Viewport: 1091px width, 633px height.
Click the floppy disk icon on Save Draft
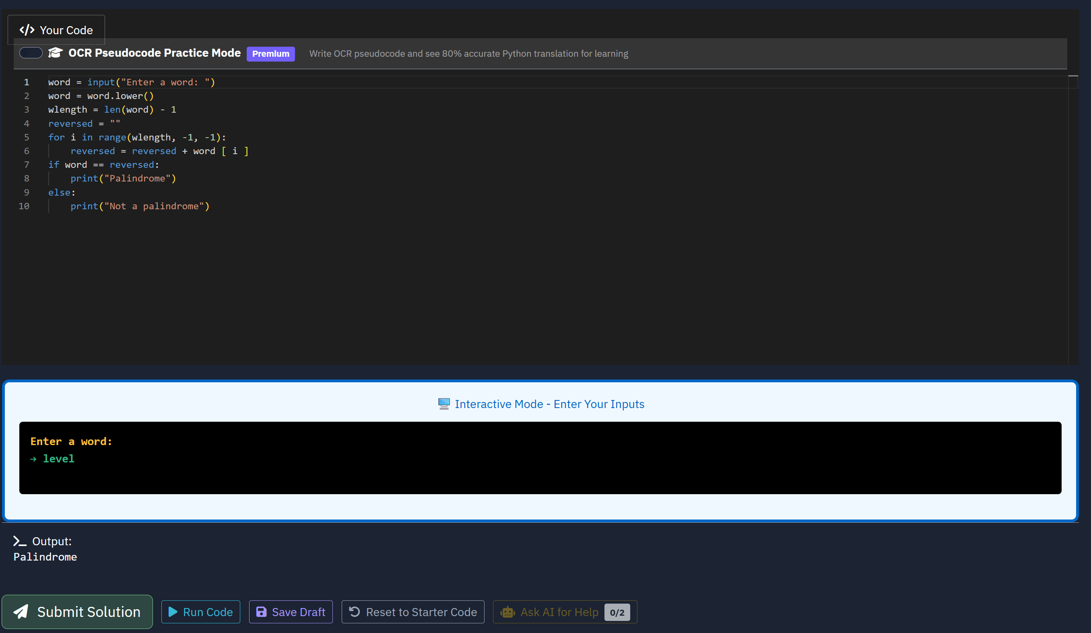[x=261, y=612]
